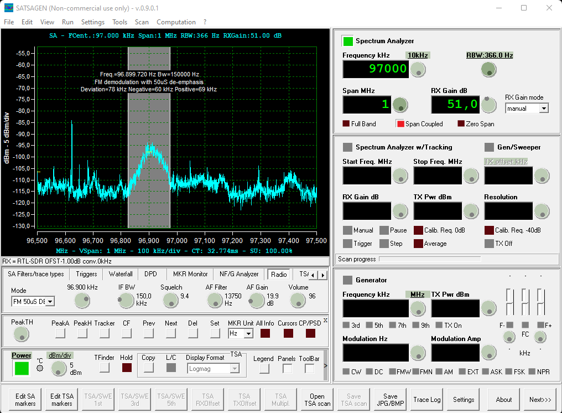
Task: Click the Scan progress bar
Action: pos(430,259)
